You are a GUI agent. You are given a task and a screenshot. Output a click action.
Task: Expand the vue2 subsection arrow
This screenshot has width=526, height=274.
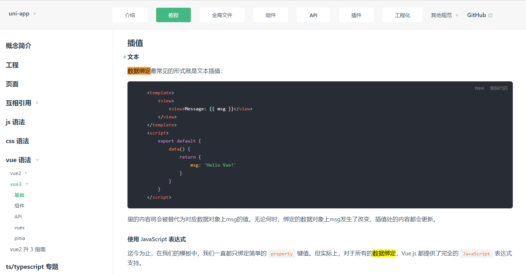tap(26, 173)
